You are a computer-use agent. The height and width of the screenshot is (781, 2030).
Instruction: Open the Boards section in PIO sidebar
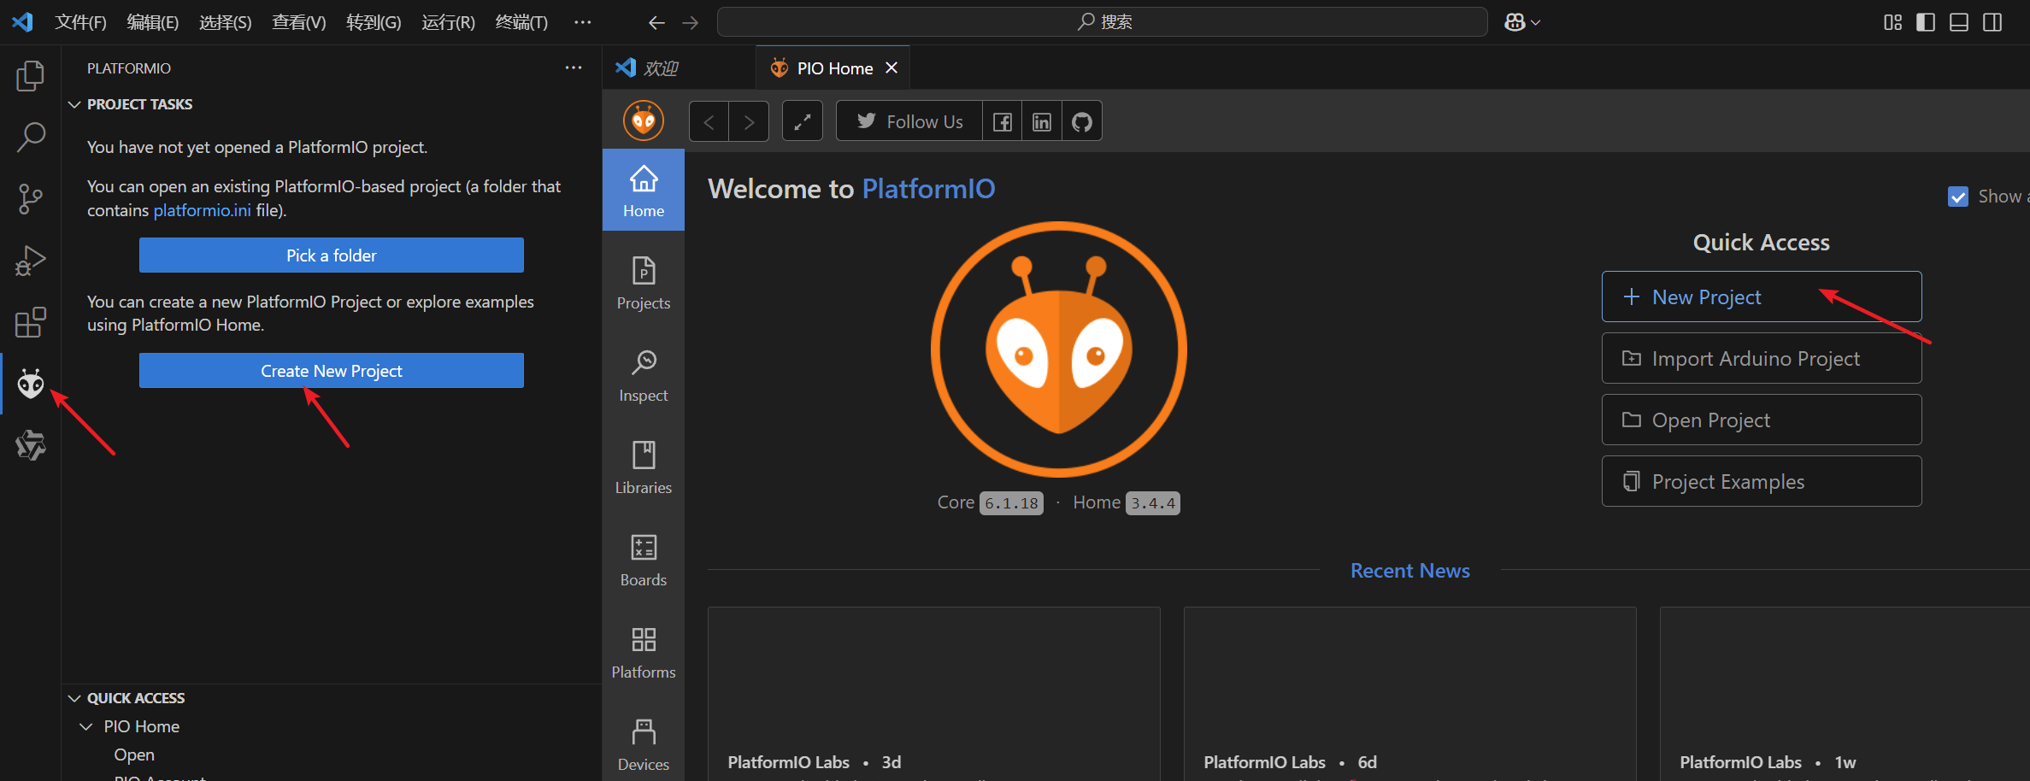[x=643, y=559]
